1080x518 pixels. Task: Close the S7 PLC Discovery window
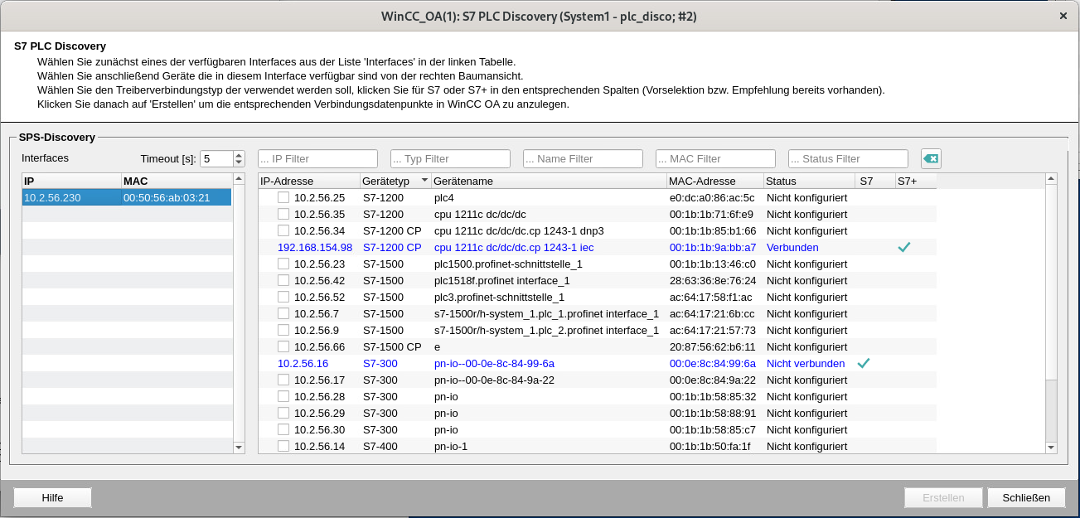coord(1063,15)
